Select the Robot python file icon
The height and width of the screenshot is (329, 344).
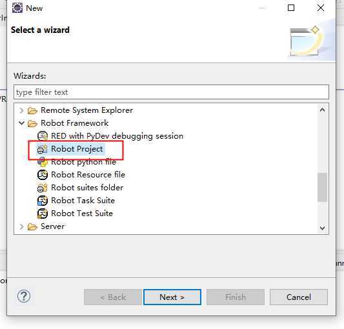(x=42, y=162)
